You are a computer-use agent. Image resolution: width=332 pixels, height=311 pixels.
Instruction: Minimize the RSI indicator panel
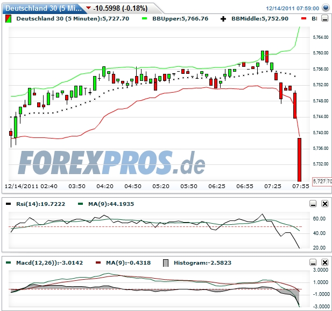pyautogui.click(x=313, y=204)
